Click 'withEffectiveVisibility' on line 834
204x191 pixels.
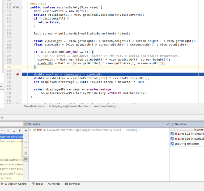tap(66, 93)
